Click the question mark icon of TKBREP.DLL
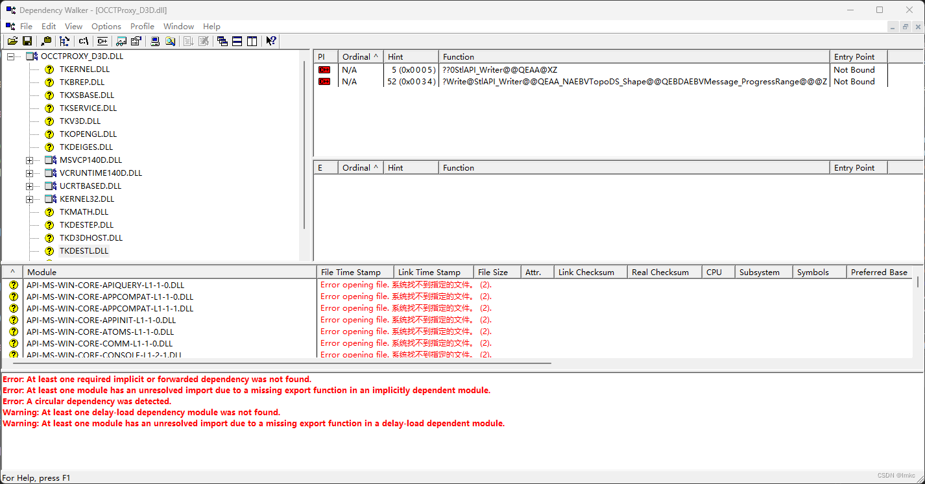This screenshot has width=925, height=484. [x=49, y=82]
